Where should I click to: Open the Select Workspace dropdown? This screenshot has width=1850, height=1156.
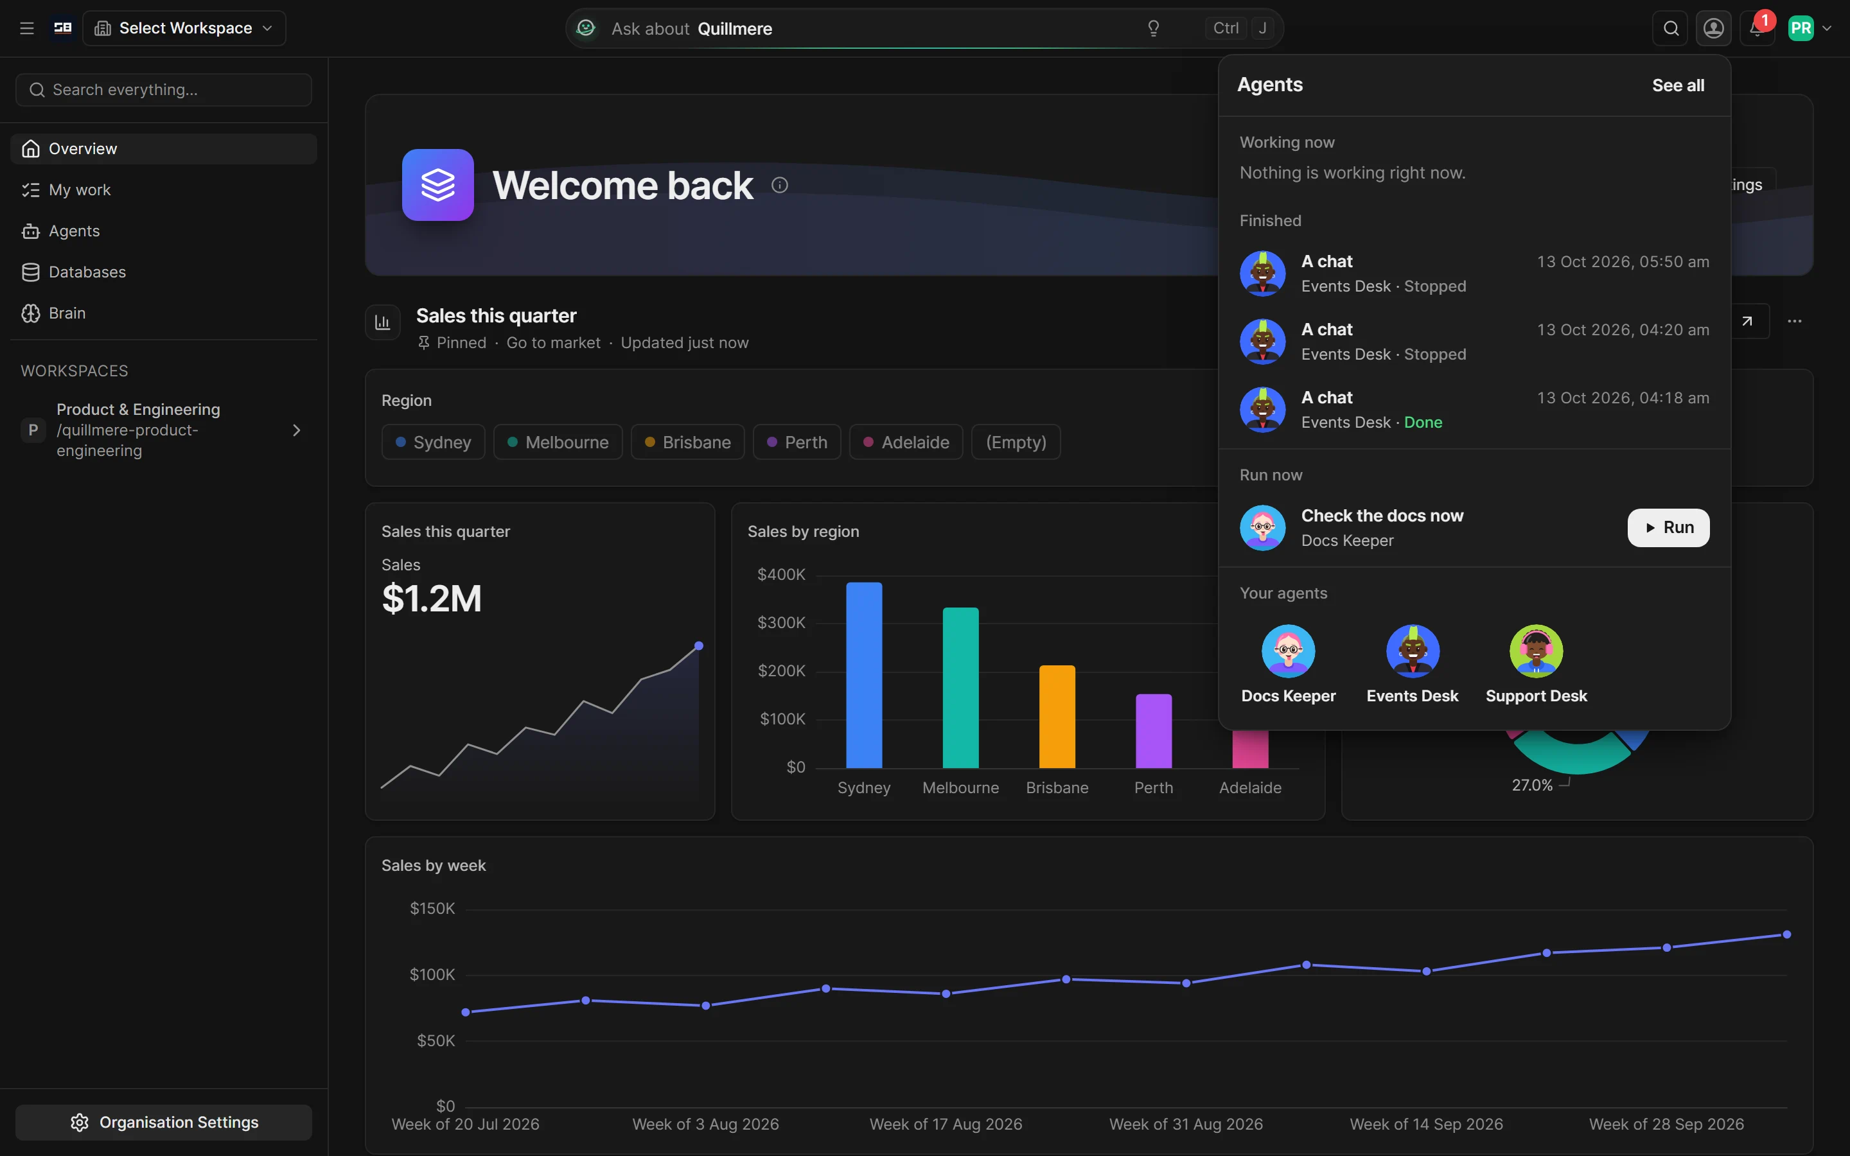[184, 28]
